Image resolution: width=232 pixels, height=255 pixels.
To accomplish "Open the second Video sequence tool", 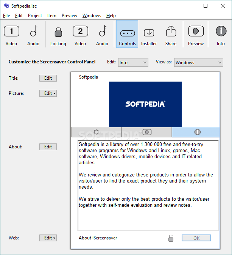I will (x=80, y=35).
